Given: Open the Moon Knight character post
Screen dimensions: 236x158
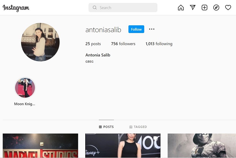Looking at the screenshot, I should pos(202,146).
